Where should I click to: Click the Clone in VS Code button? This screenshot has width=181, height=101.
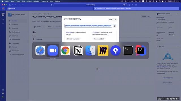click(x=99, y=39)
